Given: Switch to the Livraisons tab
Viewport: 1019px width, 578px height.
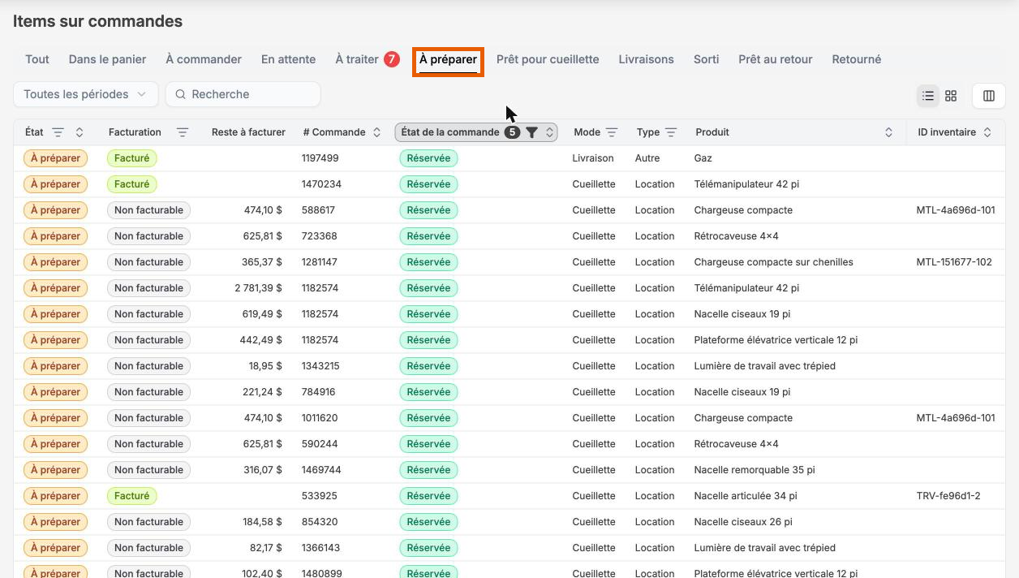Looking at the screenshot, I should tap(646, 59).
